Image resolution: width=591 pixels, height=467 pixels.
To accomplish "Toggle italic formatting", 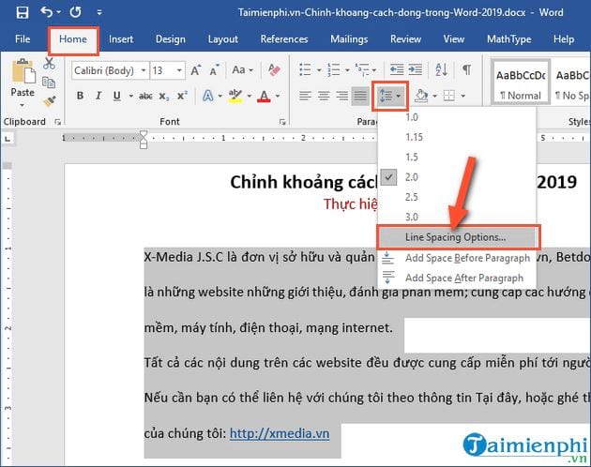I will coord(98,96).
